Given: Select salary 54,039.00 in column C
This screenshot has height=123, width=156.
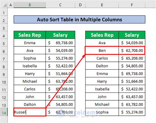Looking at the screenshot, I should [x=60, y=50].
